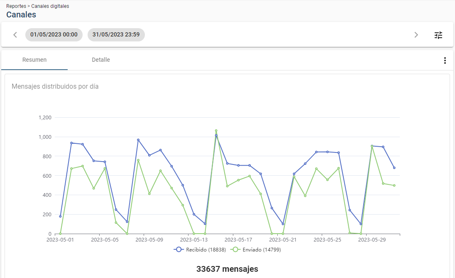Click the 1,000 y-axis value
Image resolution: width=455 pixels, height=278 pixels.
45,137
